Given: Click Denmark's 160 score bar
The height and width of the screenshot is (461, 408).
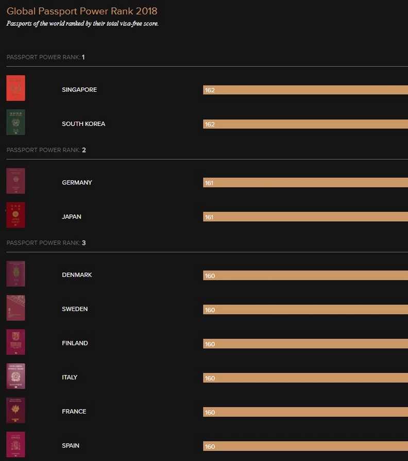Looking at the screenshot, I should click(x=305, y=276).
